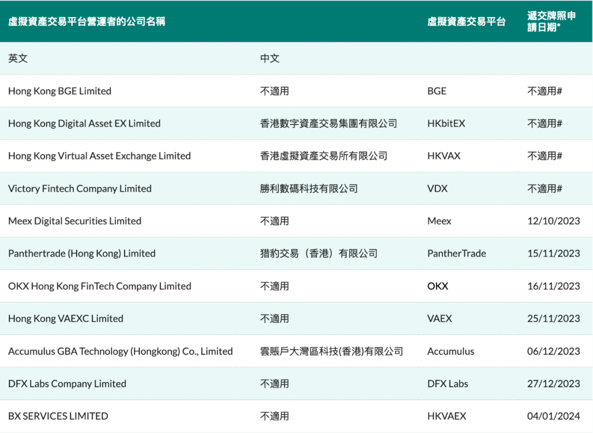Click the date 27/12/2023
Viewport: 593px width, 433px height.
coord(553,384)
